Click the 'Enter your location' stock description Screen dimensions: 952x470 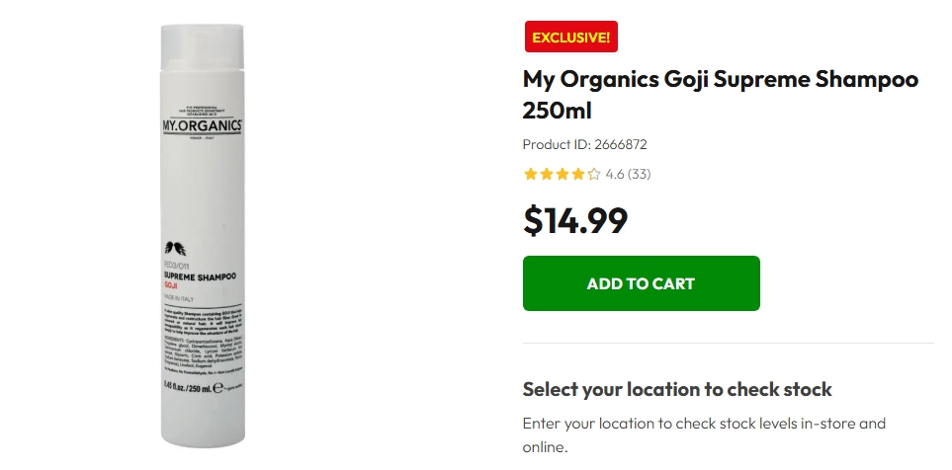(704, 434)
